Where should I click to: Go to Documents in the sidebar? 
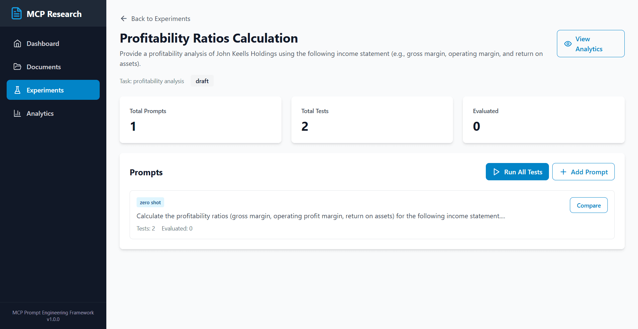pyautogui.click(x=44, y=67)
